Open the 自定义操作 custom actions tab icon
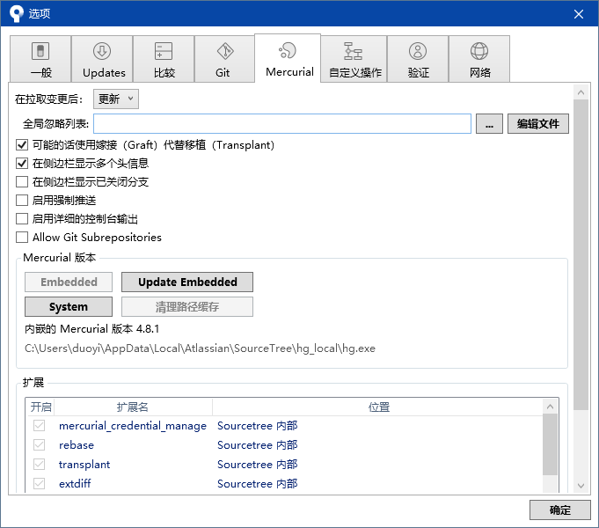Screen dimensions: 599x528 click(354, 51)
